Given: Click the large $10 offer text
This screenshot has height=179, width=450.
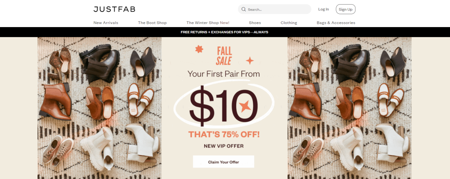Looking at the screenshot, I should pyautogui.click(x=223, y=106).
